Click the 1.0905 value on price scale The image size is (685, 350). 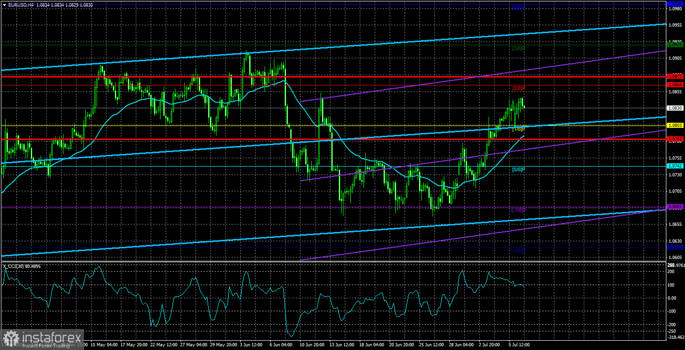click(675, 58)
